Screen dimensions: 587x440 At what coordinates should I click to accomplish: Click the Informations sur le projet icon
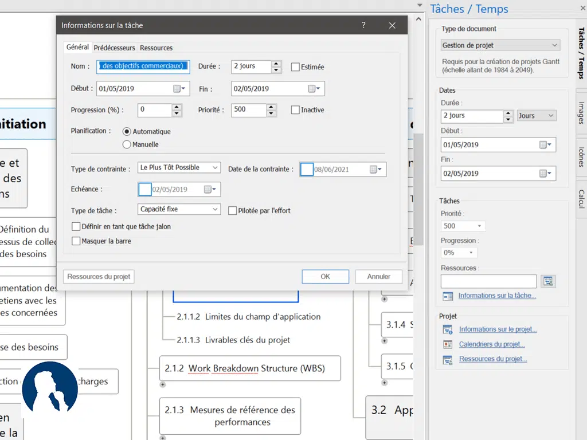point(448,329)
